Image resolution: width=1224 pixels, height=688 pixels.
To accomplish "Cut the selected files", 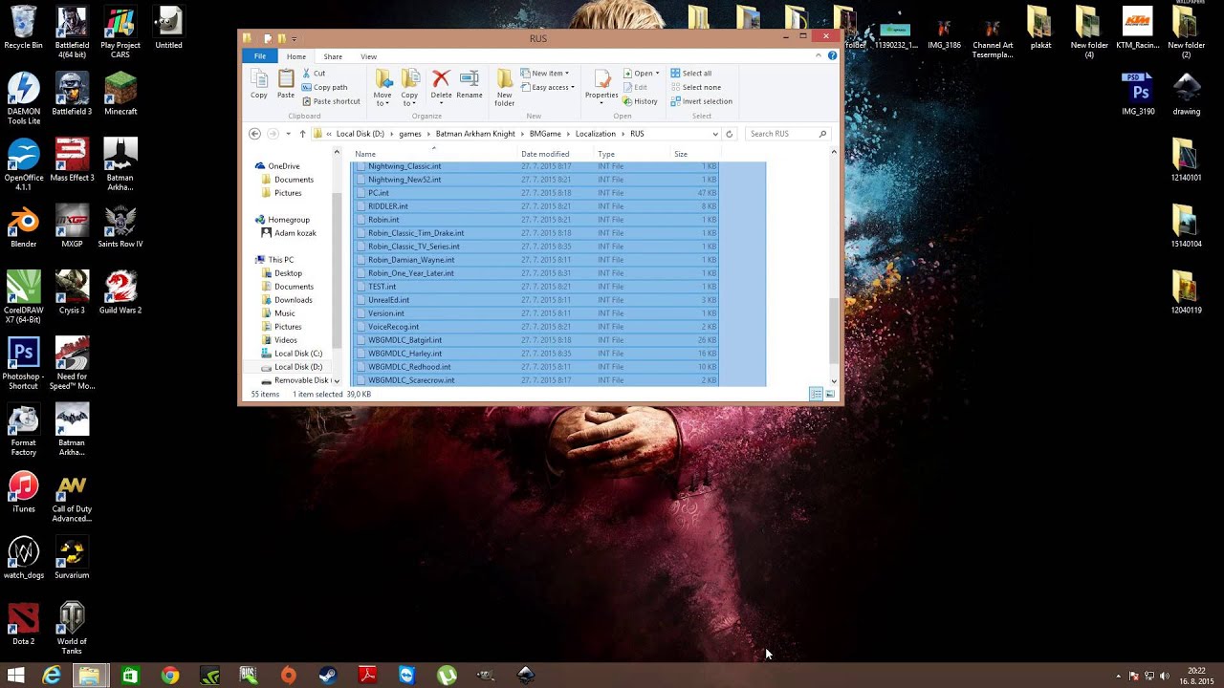I will coord(314,73).
